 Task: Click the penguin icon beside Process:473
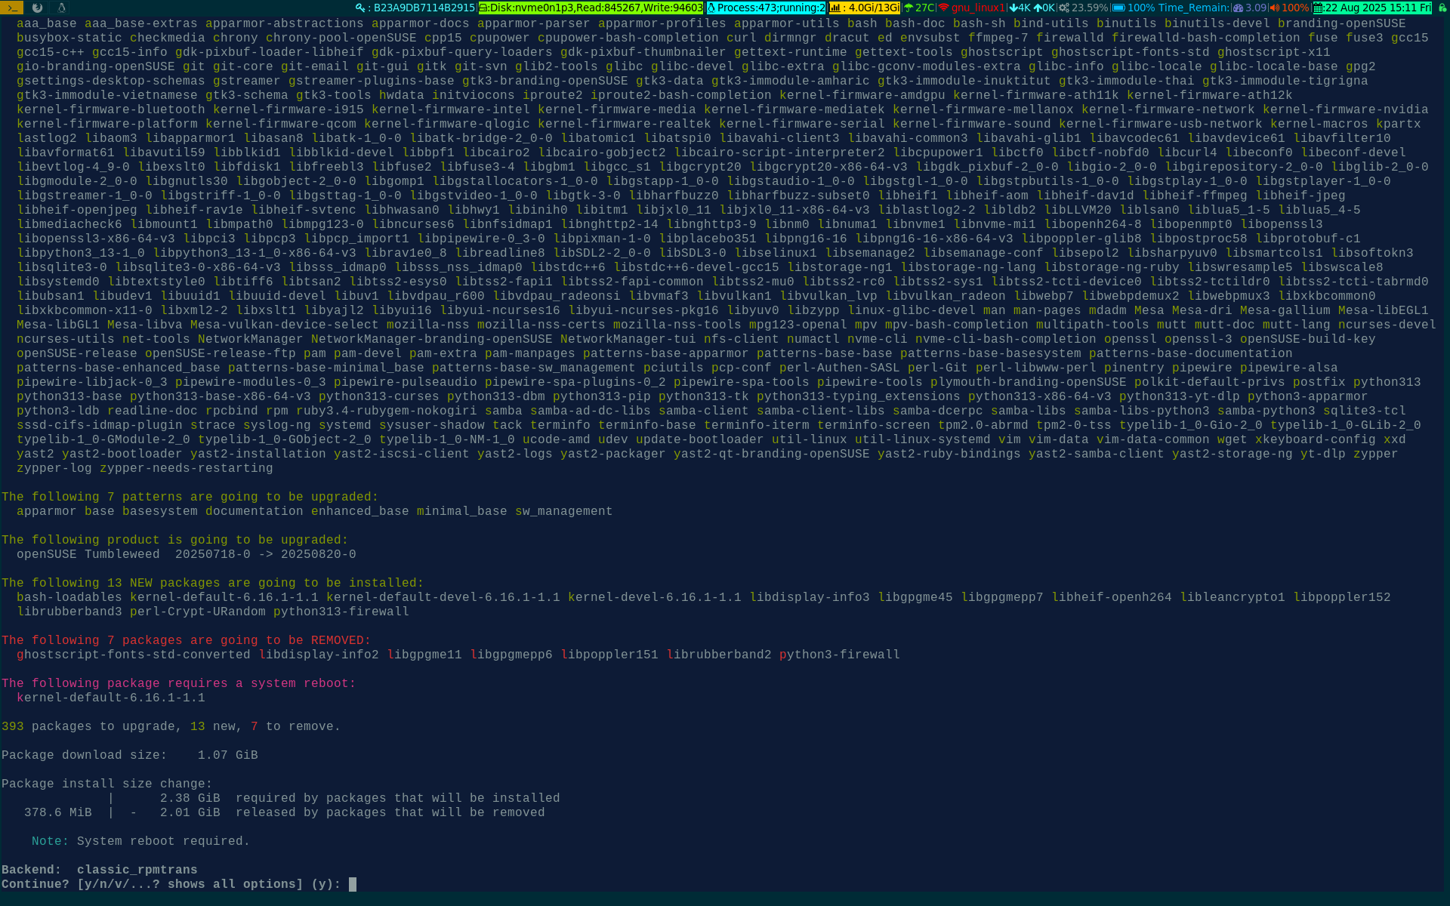(x=711, y=8)
